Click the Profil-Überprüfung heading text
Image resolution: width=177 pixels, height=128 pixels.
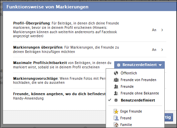click(31, 23)
